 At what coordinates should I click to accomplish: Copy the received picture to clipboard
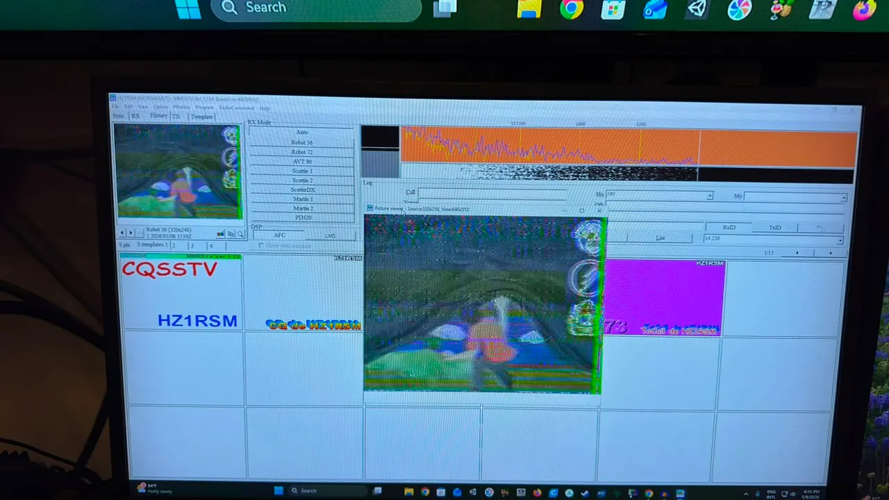click(231, 234)
